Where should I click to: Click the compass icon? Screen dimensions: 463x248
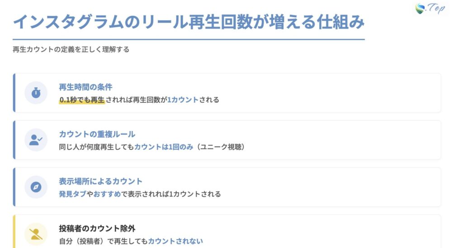[x=36, y=187]
